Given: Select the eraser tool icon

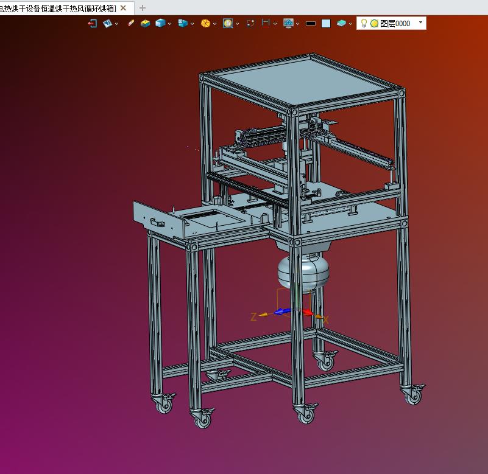Looking at the screenshot, I should point(131,23).
